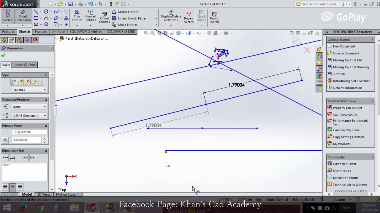Select the Leaders tab in Dimension panel
This screenshot has width=380, height=213.
coord(19,65)
